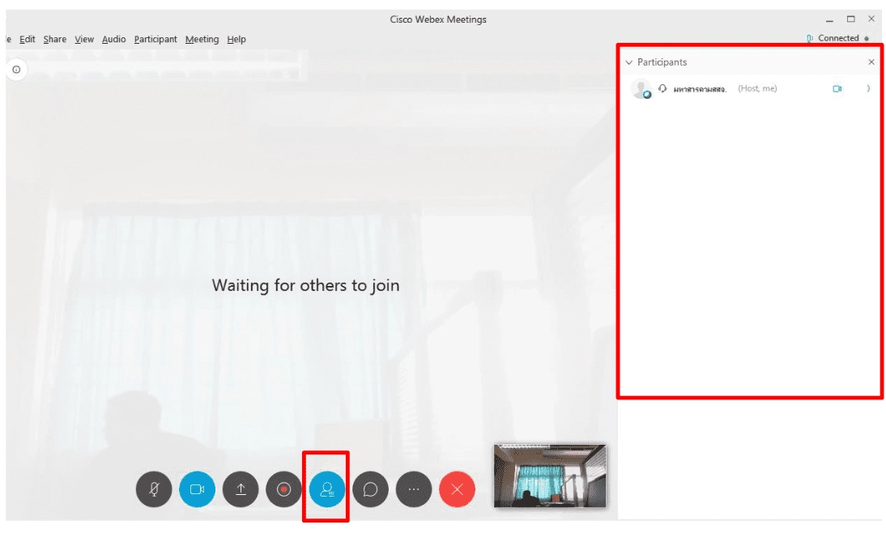The image size is (886, 546).
Task: Start recording with the record button
Action: [283, 489]
